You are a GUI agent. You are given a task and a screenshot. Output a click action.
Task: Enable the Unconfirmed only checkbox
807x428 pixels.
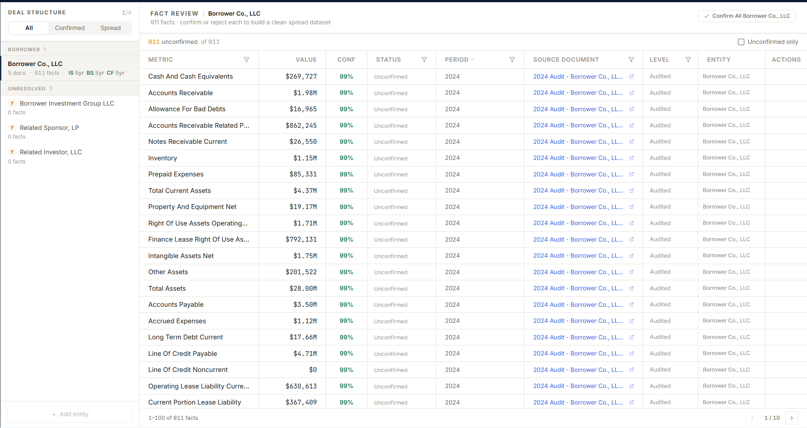point(741,42)
